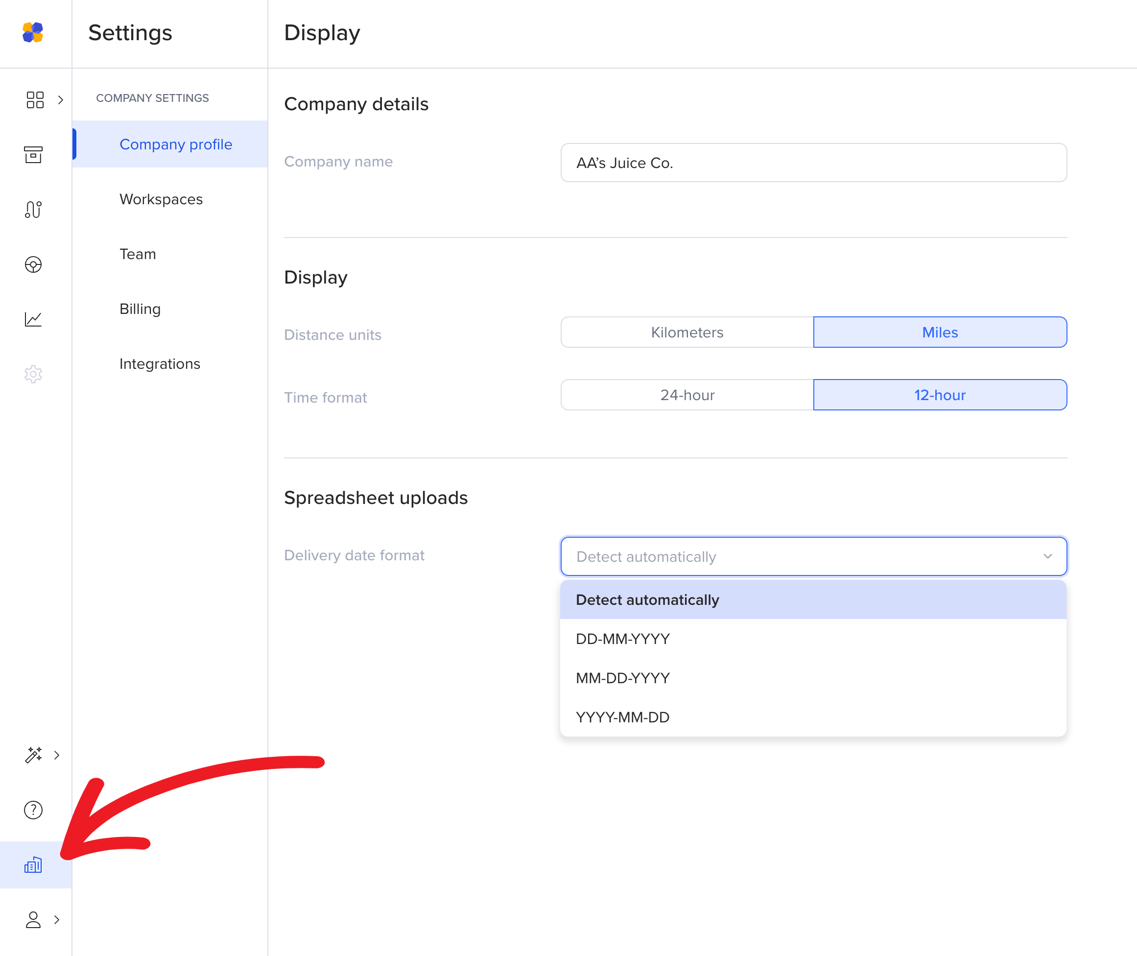Open the routes icon in sidebar
The image size is (1137, 956).
[33, 209]
